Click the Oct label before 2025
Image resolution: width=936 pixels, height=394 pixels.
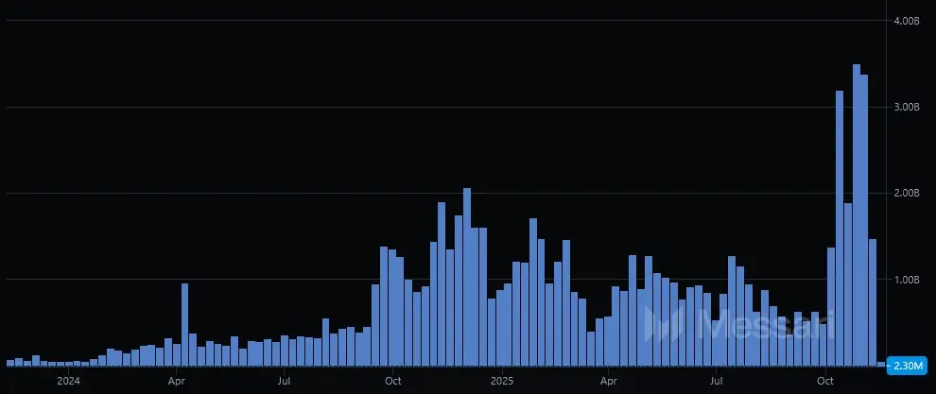click(393, 382)
